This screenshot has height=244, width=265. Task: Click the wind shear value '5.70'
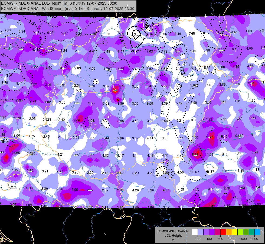[106, 121]
